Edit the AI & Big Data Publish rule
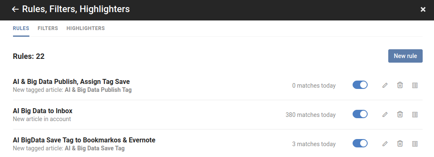The width and height of the screenshot is (434, 157). [385, 85]
